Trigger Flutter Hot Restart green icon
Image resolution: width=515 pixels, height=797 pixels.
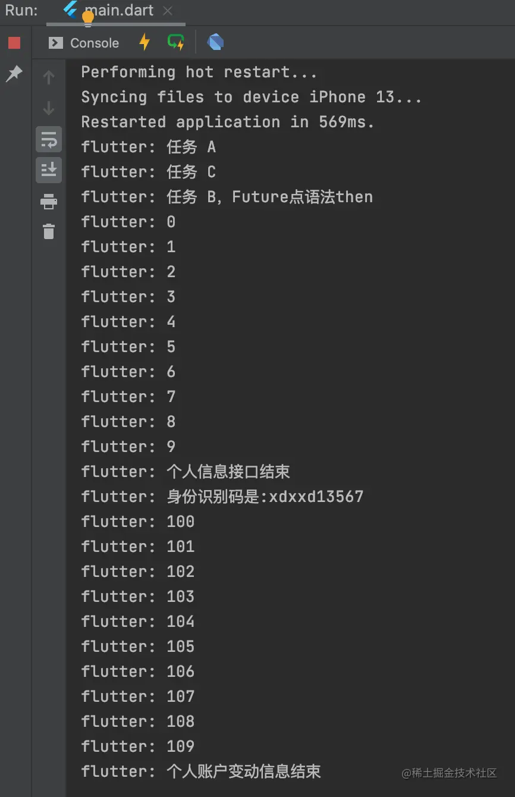(176, 42)
